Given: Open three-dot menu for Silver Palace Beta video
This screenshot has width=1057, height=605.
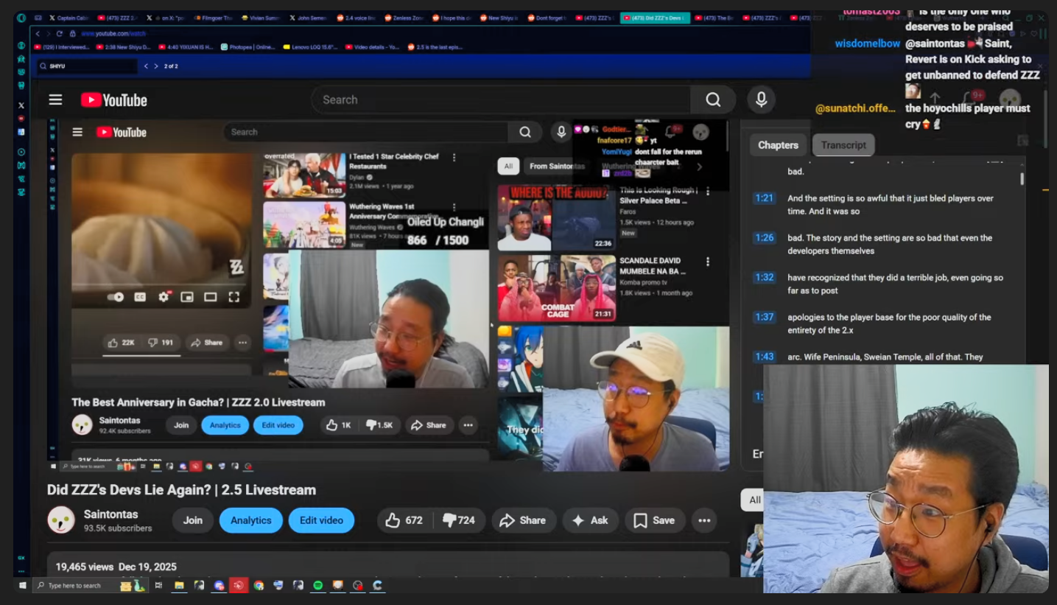Looking at the screenshot, I should (708, 192).
